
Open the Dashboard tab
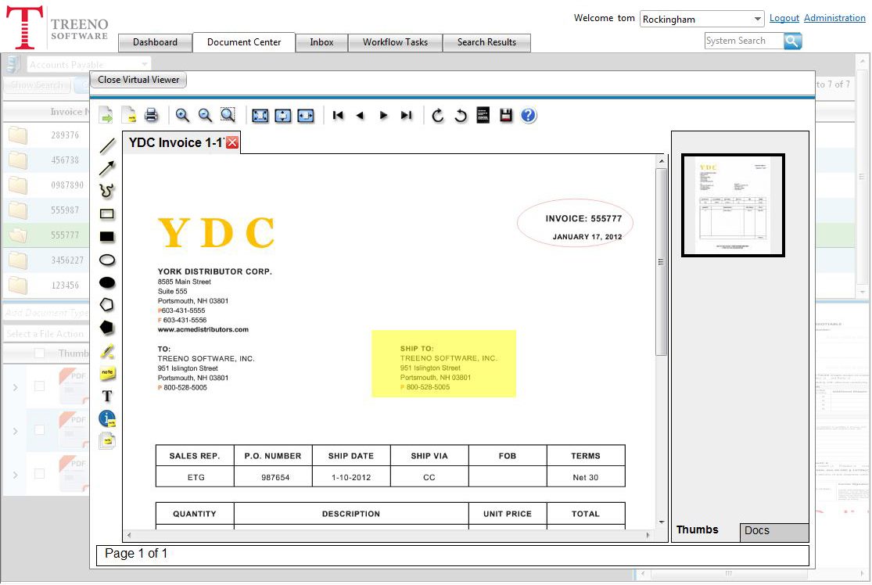point(155,42)
